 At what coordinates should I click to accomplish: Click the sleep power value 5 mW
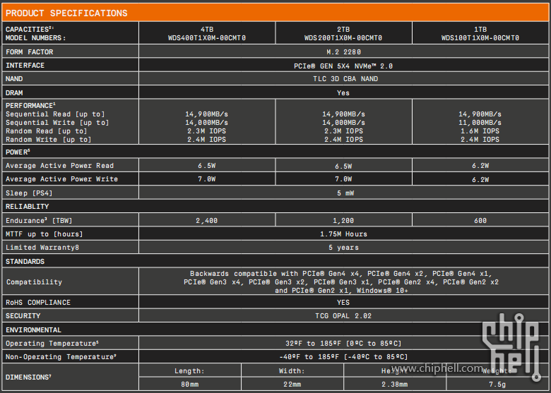click(345, 193)
